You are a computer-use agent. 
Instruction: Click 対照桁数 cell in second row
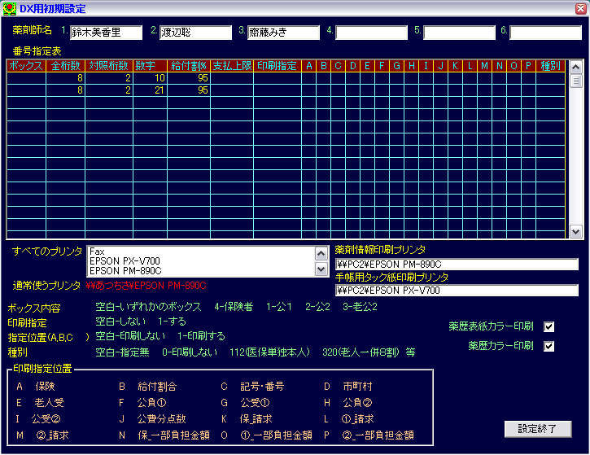coord(109,90)
